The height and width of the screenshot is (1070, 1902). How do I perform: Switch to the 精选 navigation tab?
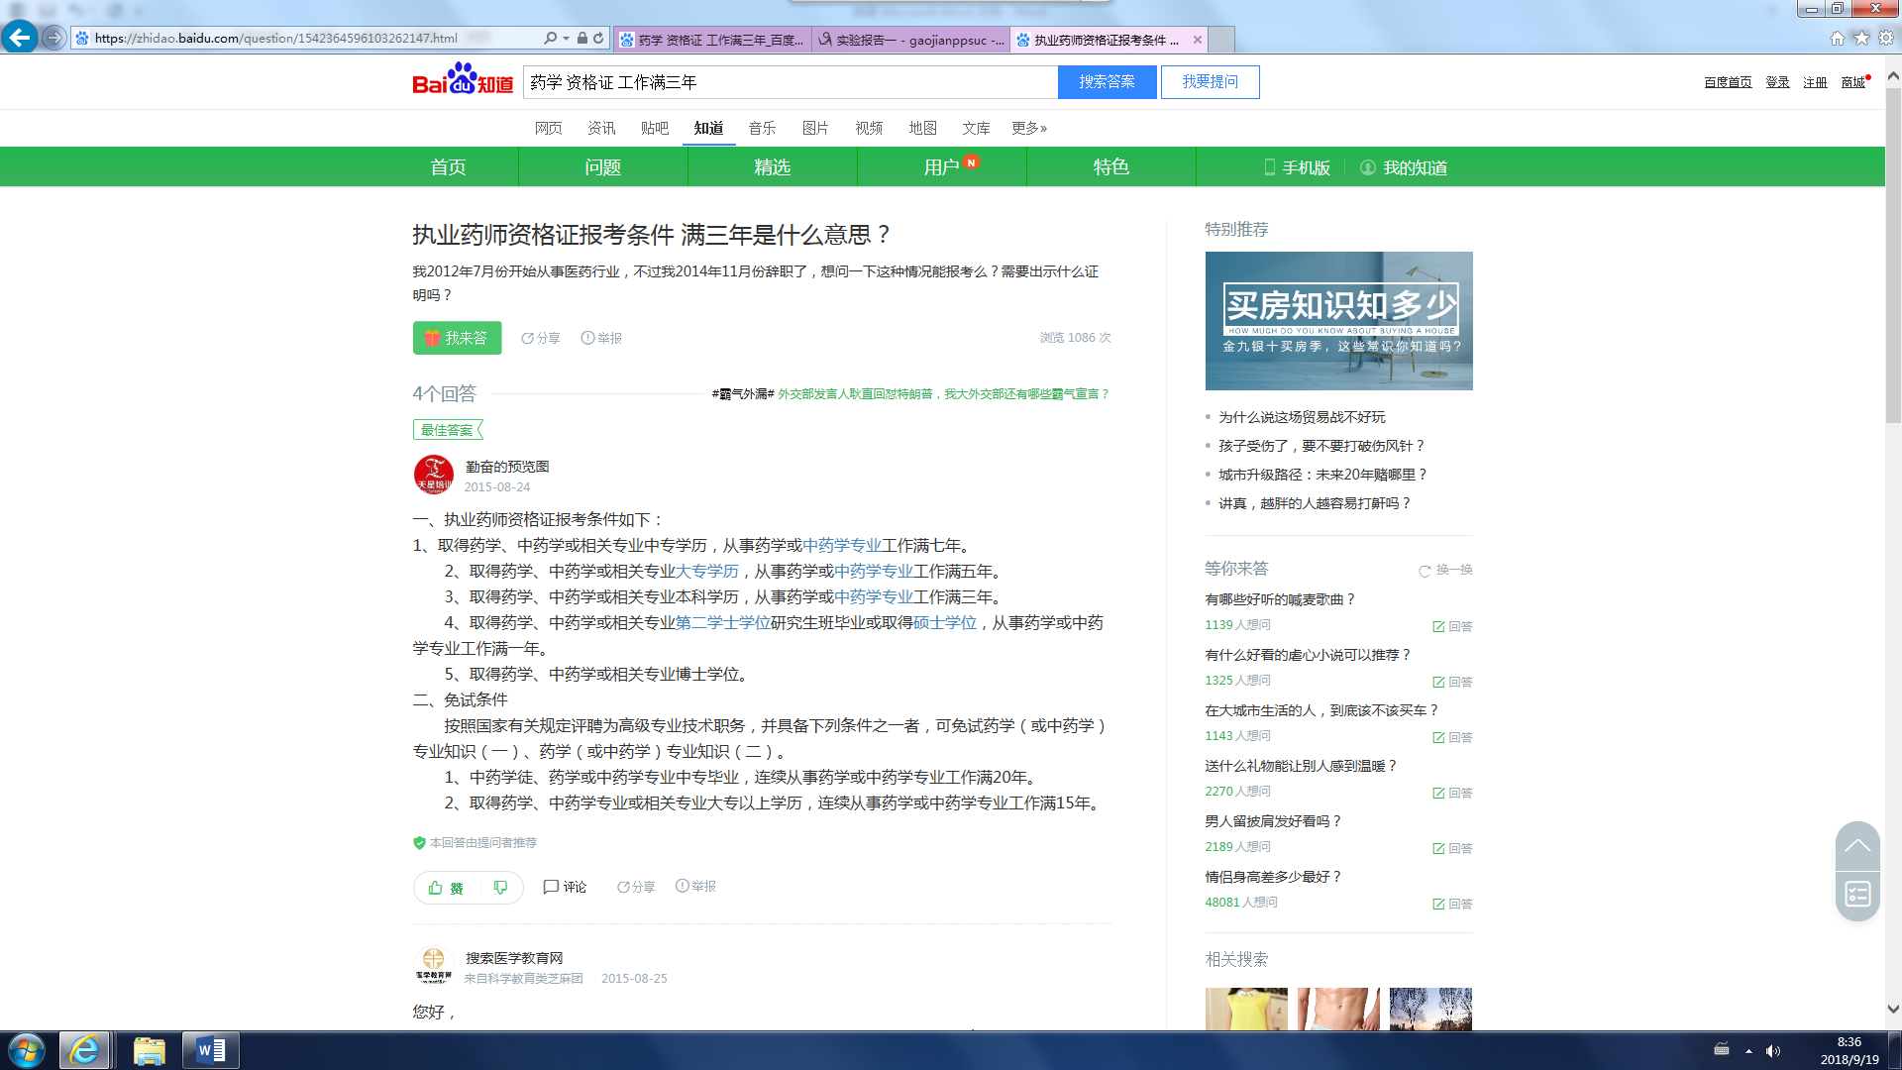point(772,167)
